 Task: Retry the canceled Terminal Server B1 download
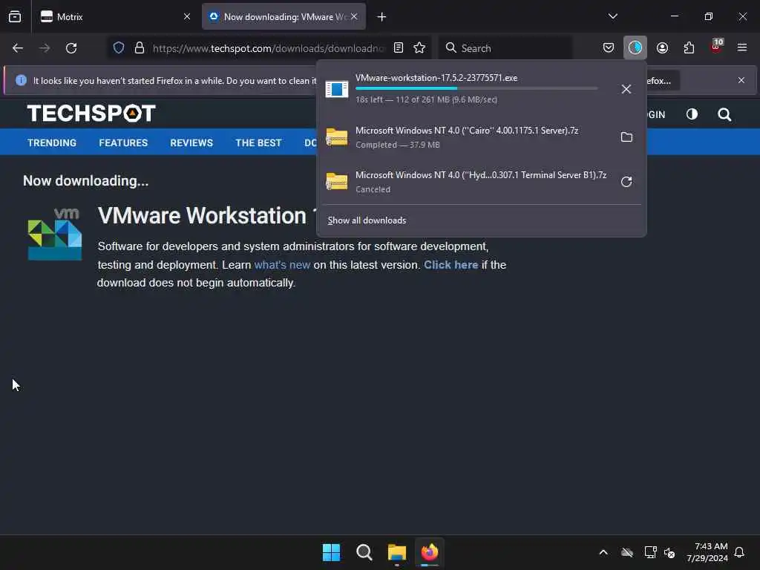pyautogui.click(x=626, y=182)
